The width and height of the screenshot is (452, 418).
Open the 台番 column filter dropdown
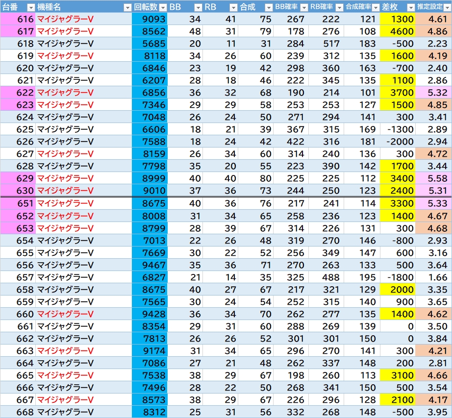click(30, 7)
